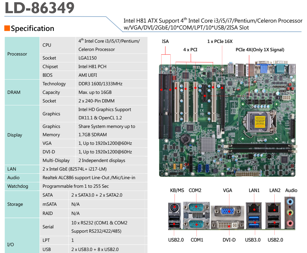Click the blue USB3.0 ports under LAN1
307x253 pixels.
pyautogui.click(x=254, y=223)
